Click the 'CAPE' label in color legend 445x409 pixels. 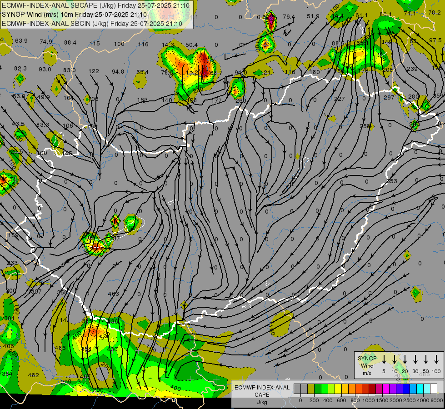click(x=262, y=395)
